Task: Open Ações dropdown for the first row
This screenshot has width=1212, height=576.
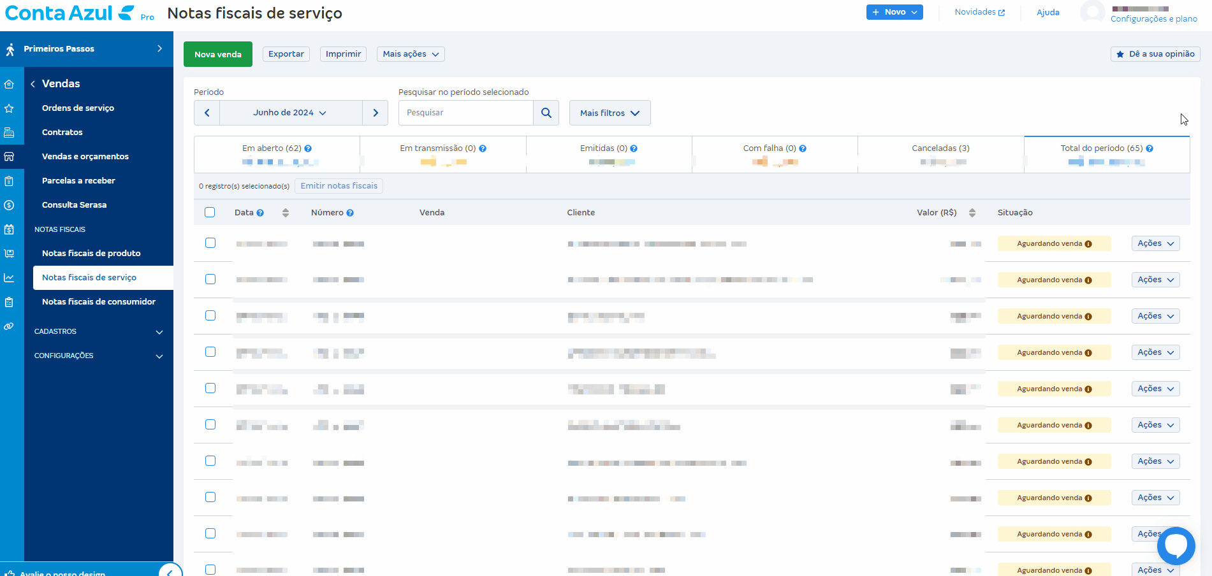Action: (x=1156, y=243)
